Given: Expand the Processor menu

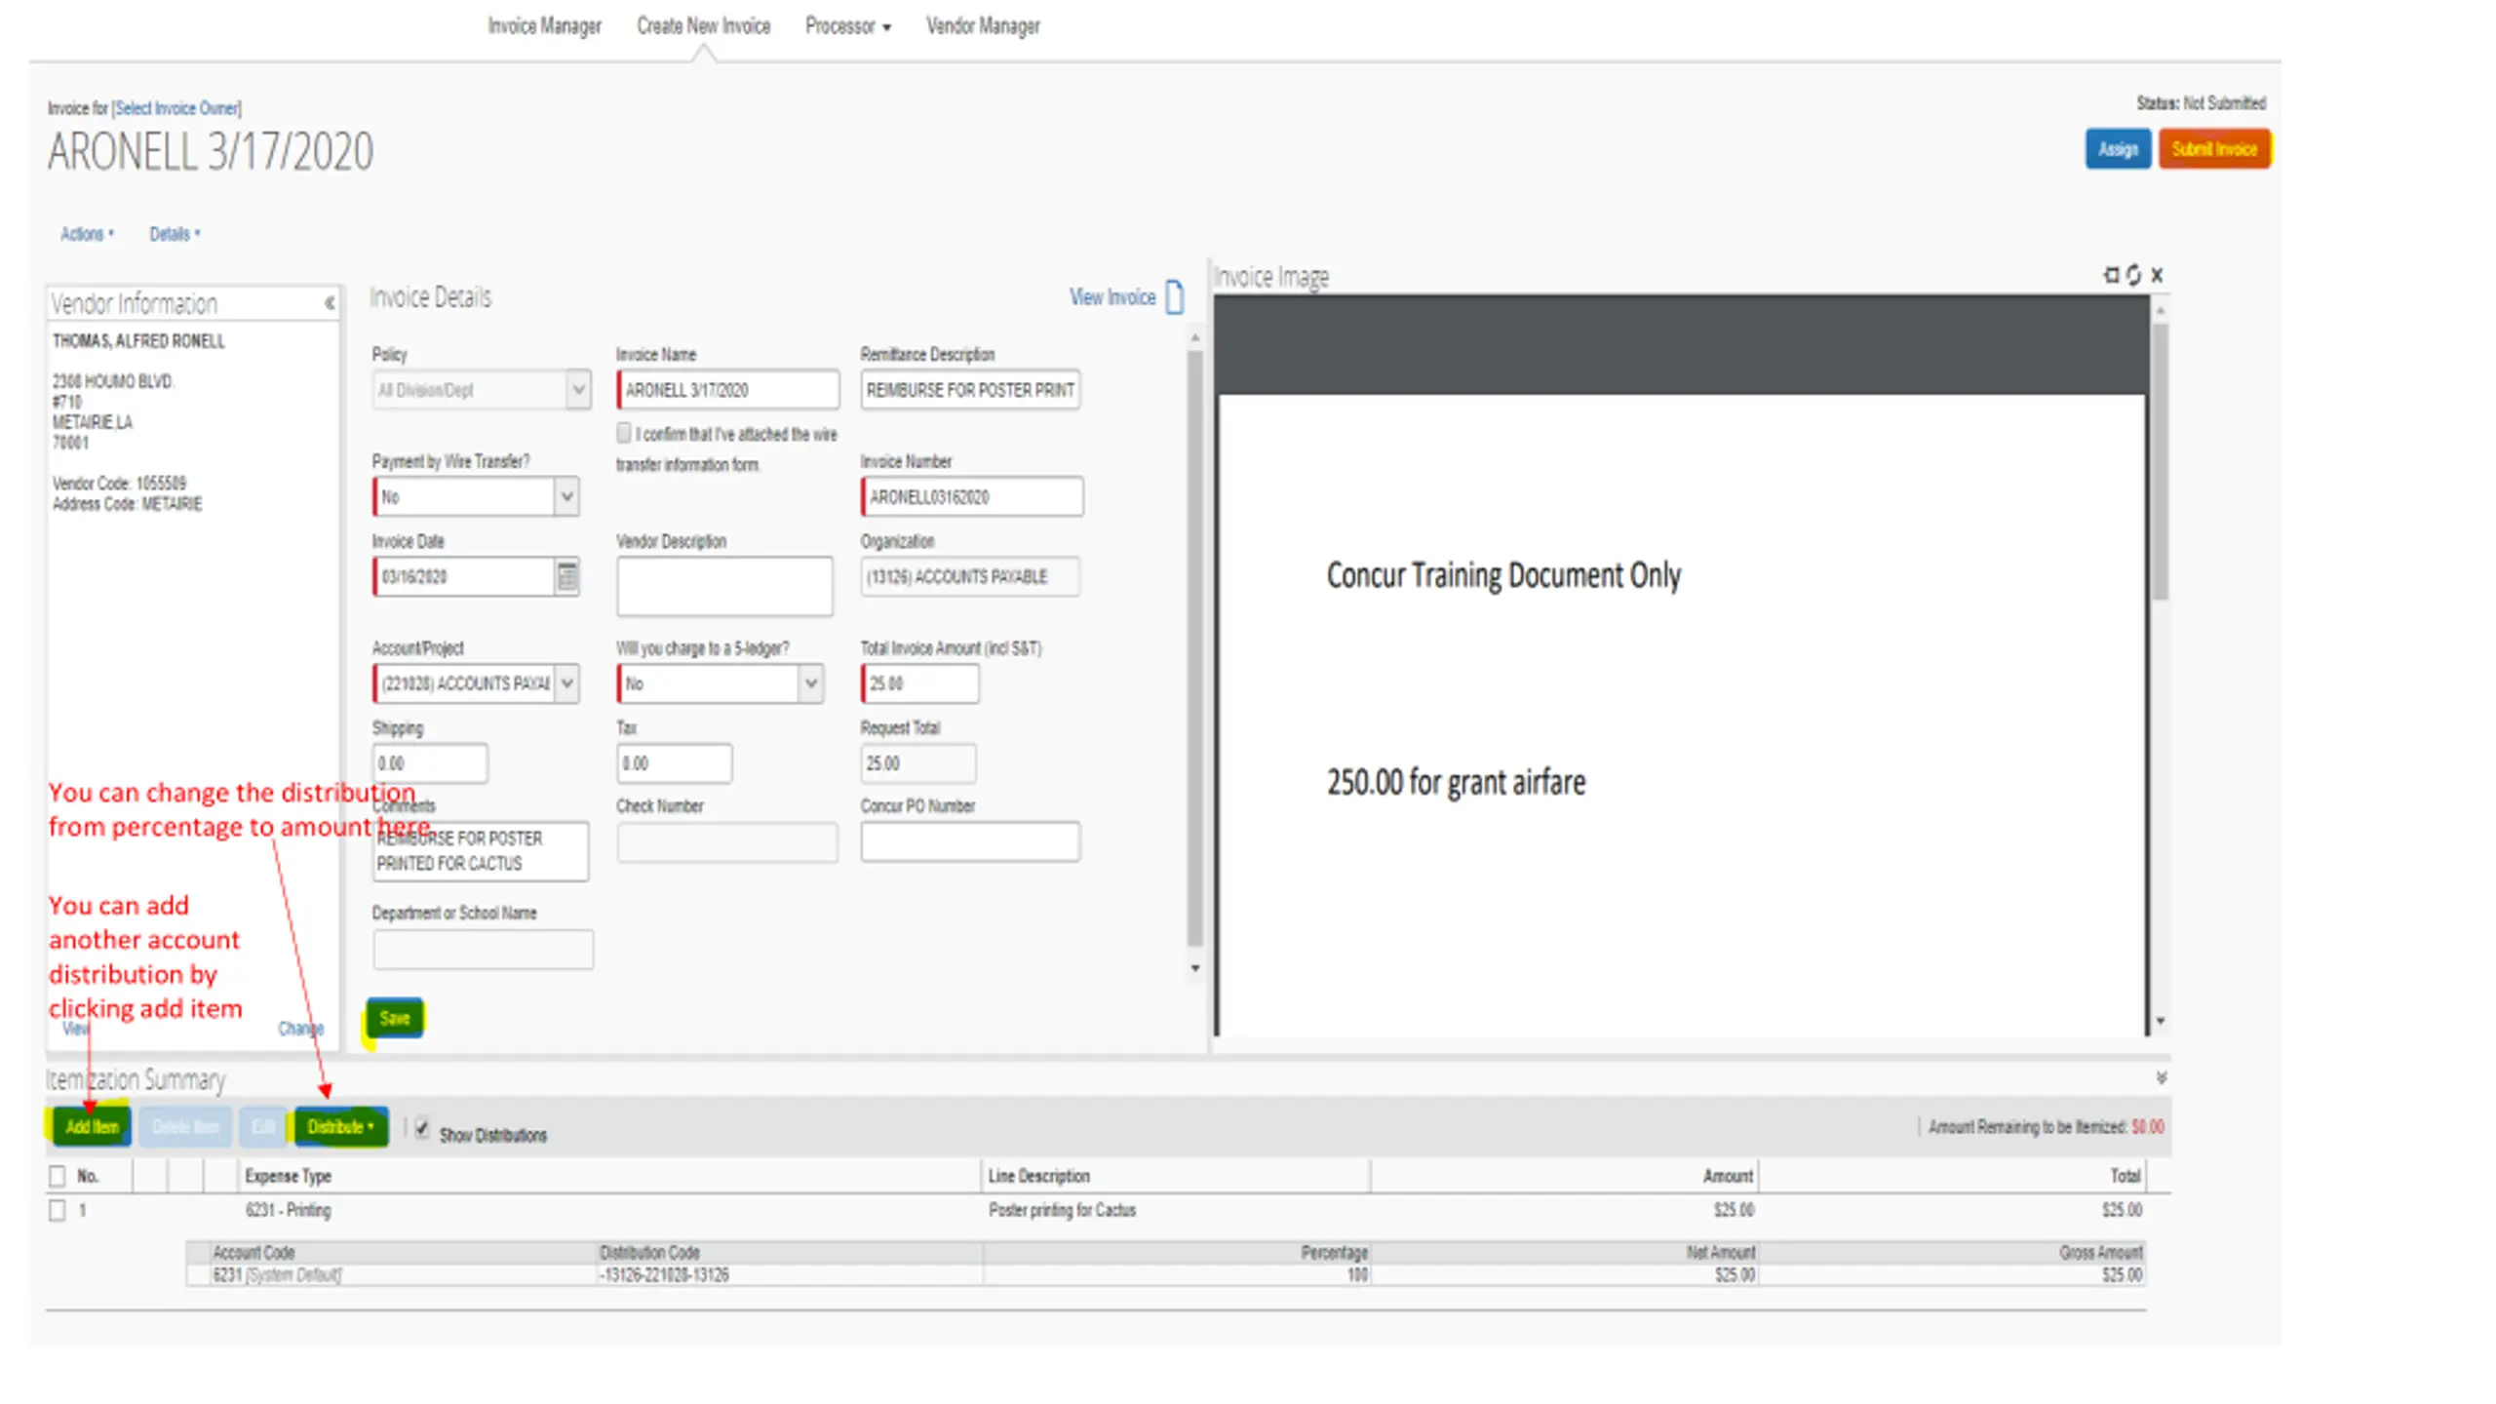Looking at the screenshot, I should [847, 26].
